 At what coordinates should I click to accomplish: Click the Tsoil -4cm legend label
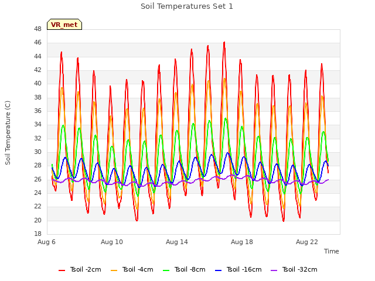(x=138, y=269)
